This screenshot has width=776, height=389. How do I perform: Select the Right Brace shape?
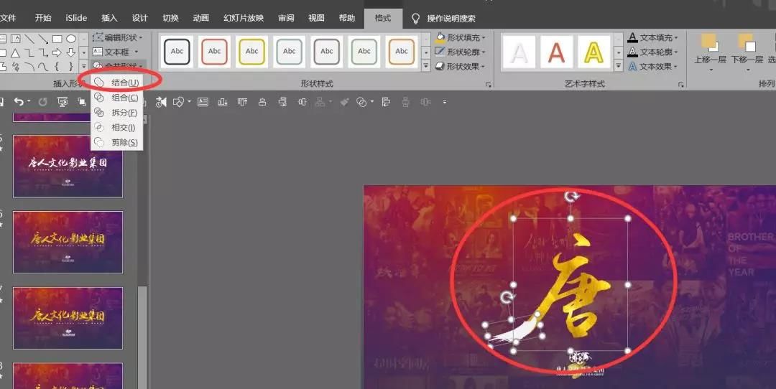pyautogui.click(x=70, y=66)
